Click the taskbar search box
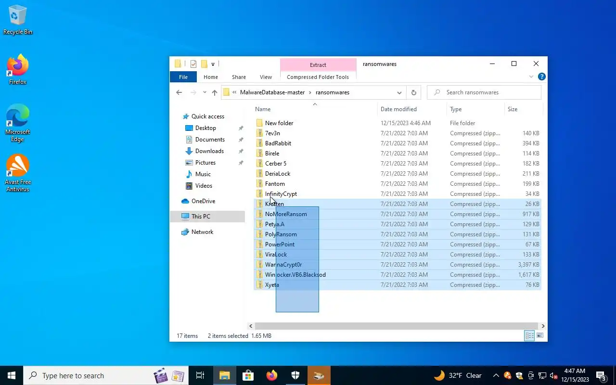616x385 pixels. click(105, 375)
